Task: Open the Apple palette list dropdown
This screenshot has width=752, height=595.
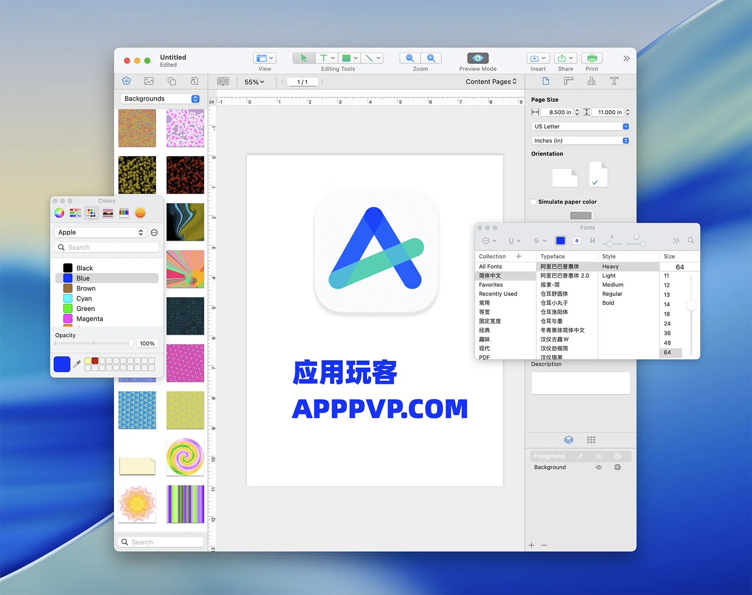Action: coord(100,232)
